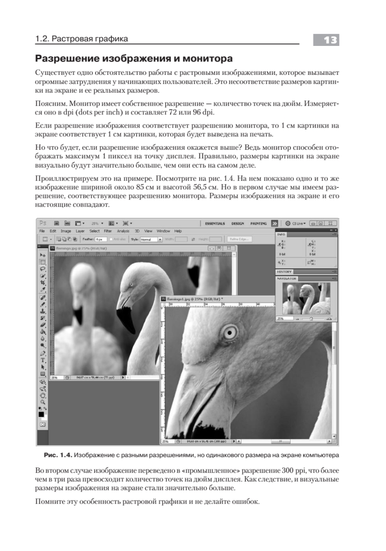Select the Clone Stamp tool

pyautogui.click(x=42, y=311)
